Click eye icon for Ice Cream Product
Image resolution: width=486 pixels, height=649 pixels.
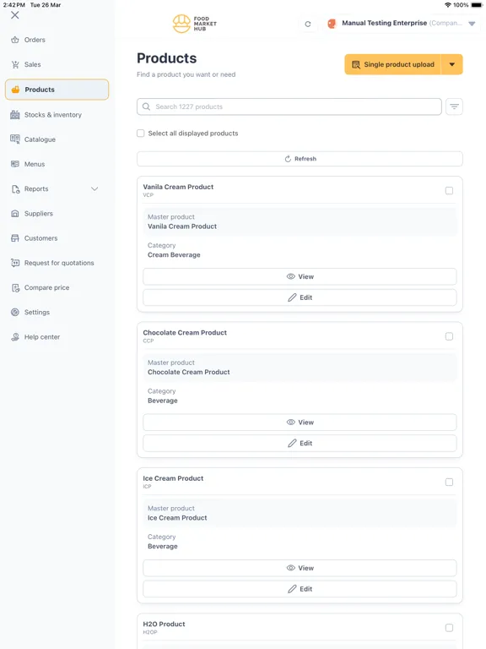tap(291, 568)
